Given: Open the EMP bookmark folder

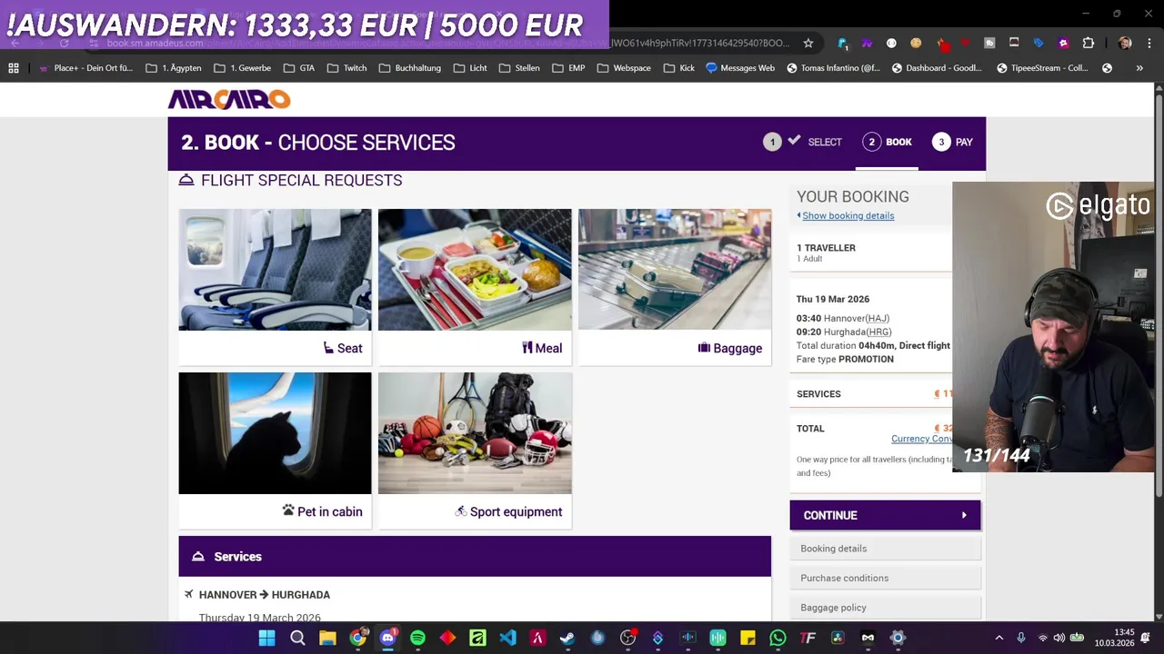Looking at the screenshot, I should coord(567,68).
